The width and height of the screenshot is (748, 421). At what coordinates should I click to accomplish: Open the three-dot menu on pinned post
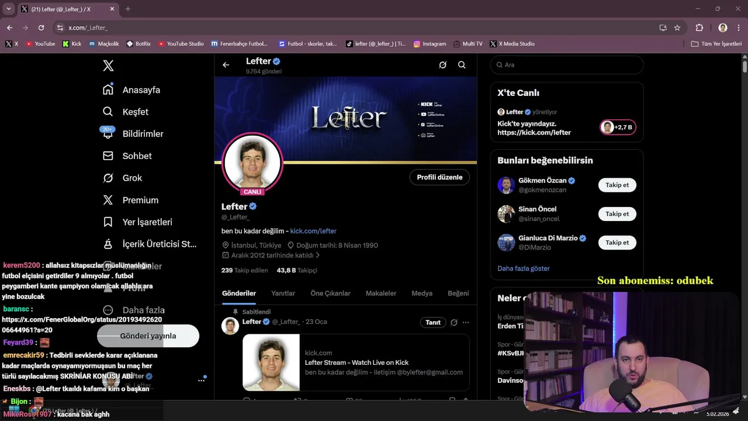tap(466, 322)
